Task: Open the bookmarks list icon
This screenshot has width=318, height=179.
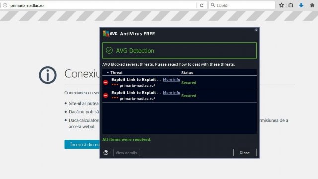Action: (x=291, y=5)
